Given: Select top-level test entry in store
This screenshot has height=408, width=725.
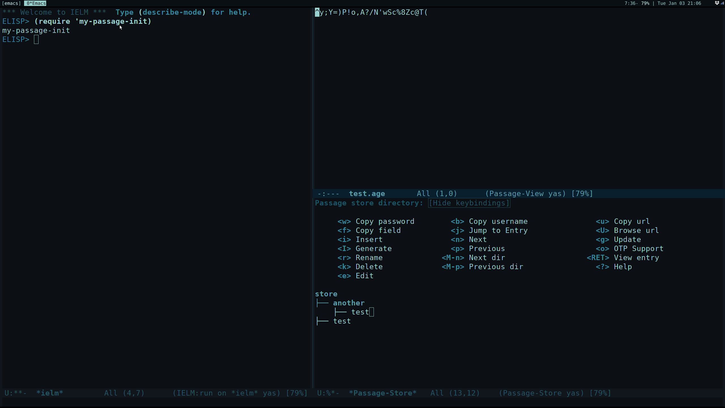Looking at the screenshot, I should (342, 321).
